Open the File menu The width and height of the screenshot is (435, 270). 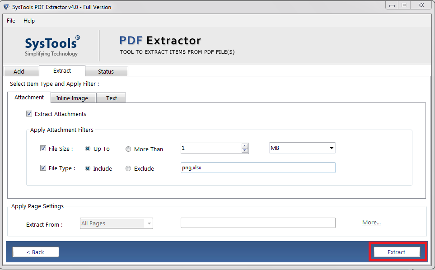tap(10, 20)
